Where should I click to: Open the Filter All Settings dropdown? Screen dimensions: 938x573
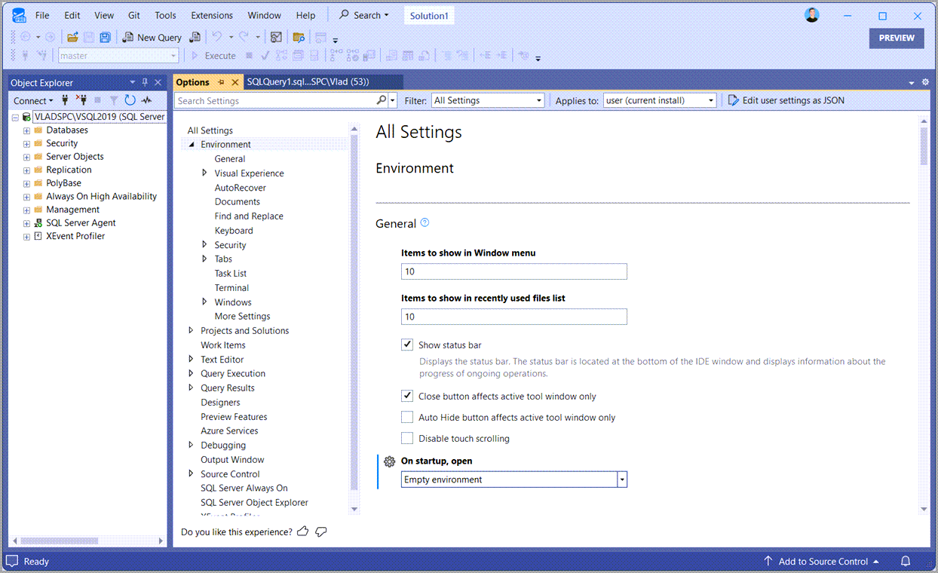click(487, 100)
